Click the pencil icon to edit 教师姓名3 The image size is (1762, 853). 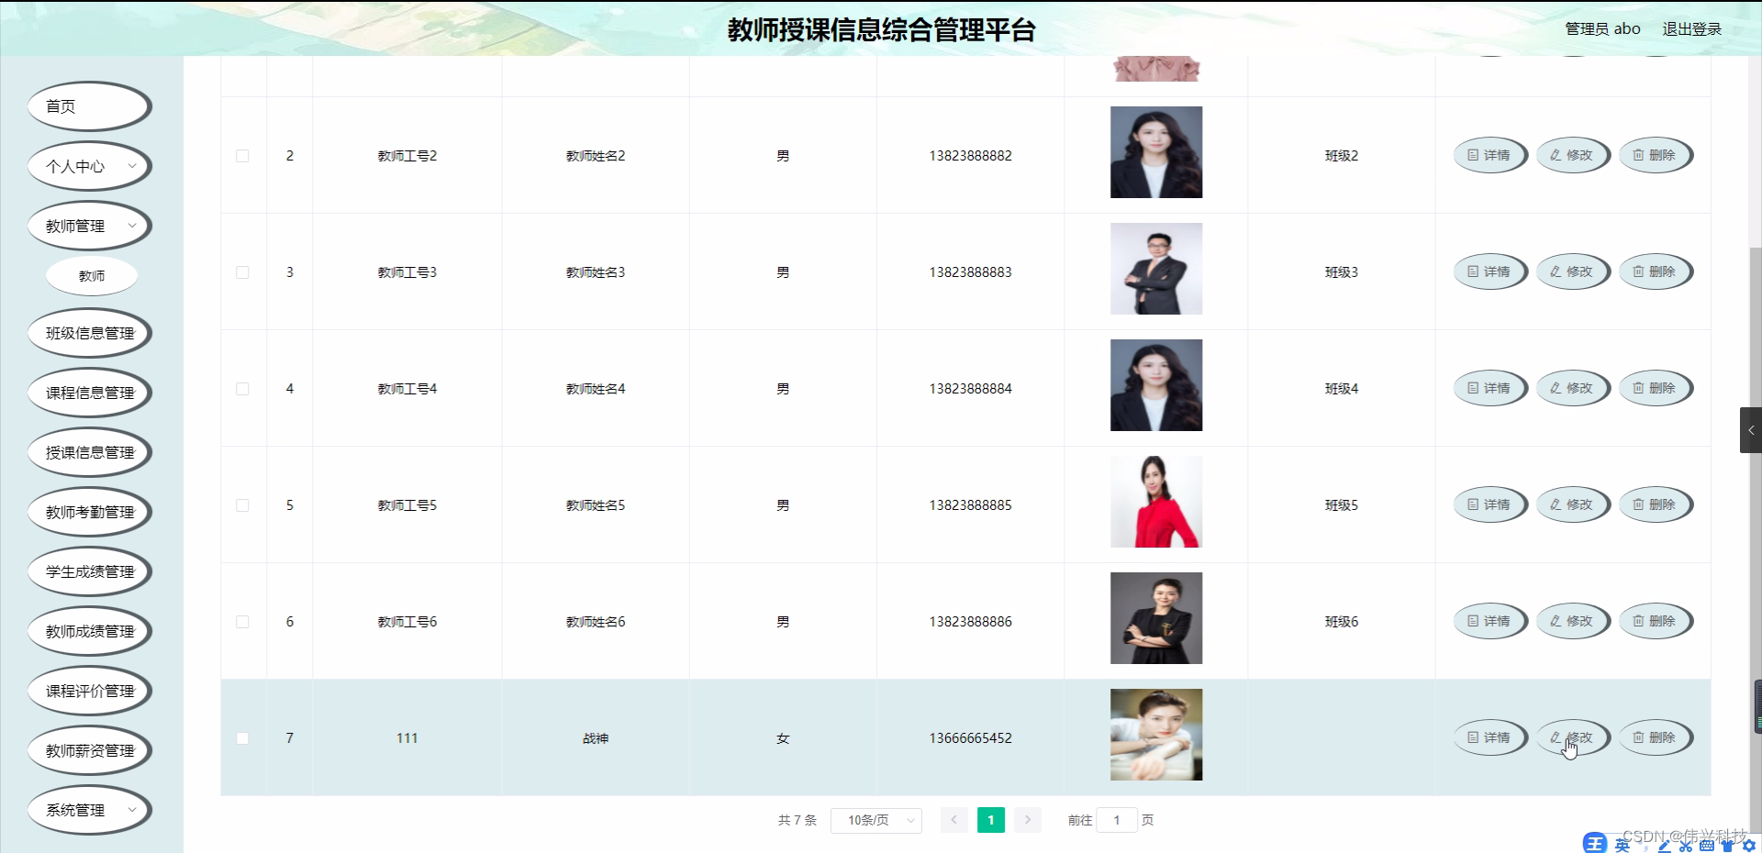pos(1556,271)
